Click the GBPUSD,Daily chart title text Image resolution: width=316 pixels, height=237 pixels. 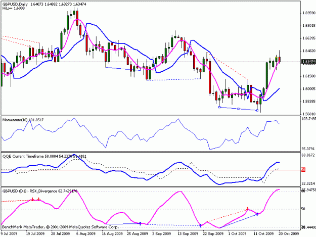pos(15,4)
